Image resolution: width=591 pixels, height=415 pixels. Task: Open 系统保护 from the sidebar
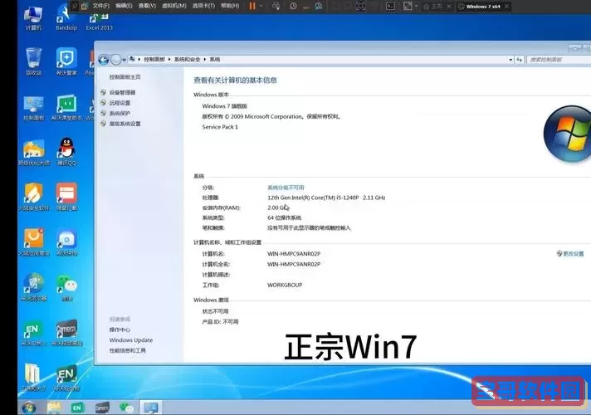120,113
